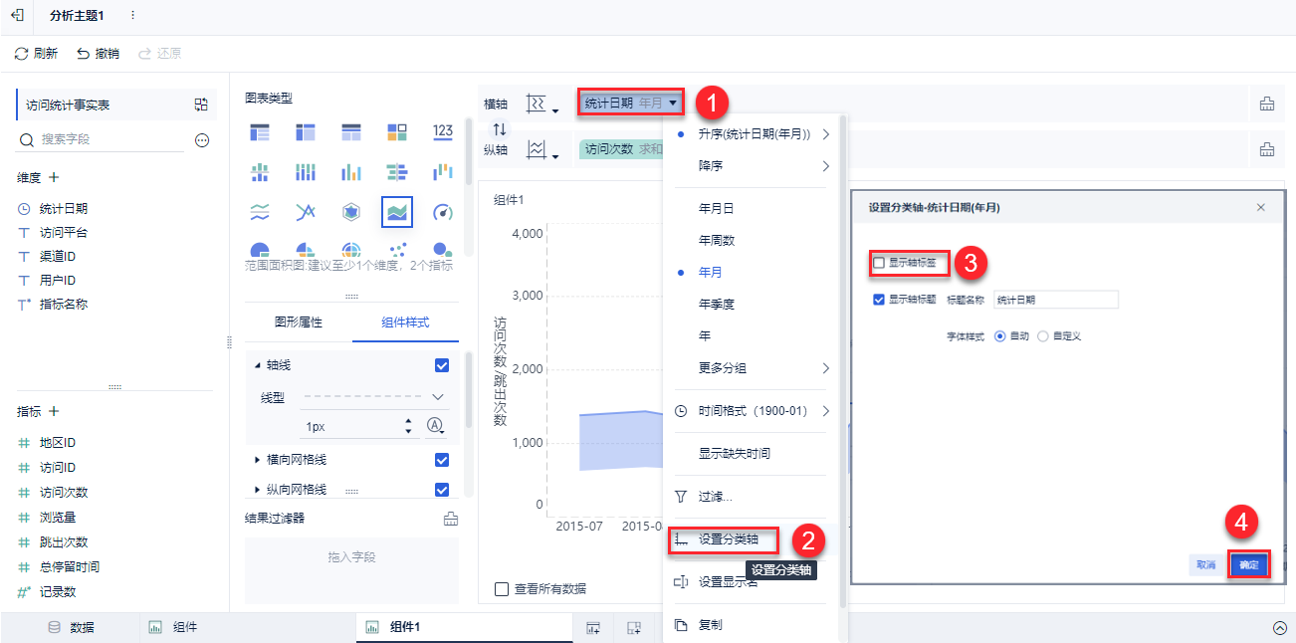Switch to the 图形属性 tab

[299, 322]
